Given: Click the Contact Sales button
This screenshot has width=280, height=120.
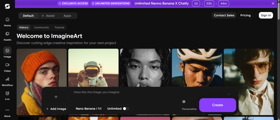Looking at the screenshot, I should 224,15.
